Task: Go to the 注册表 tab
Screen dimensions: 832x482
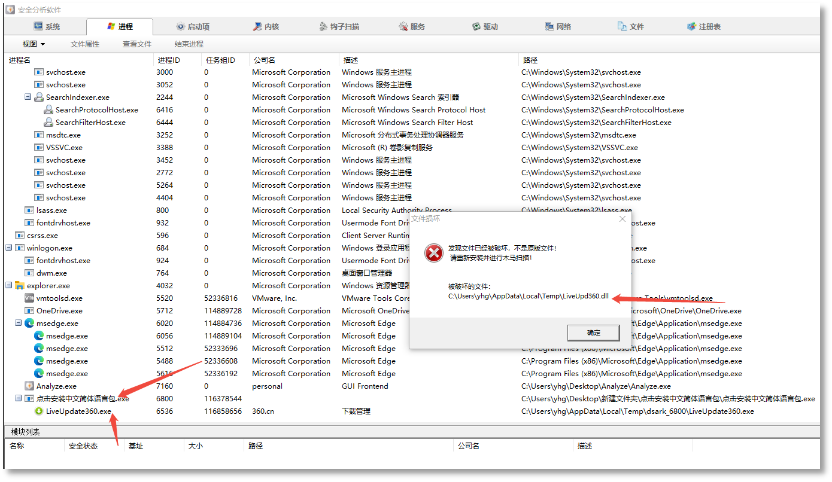Action: 704,26
